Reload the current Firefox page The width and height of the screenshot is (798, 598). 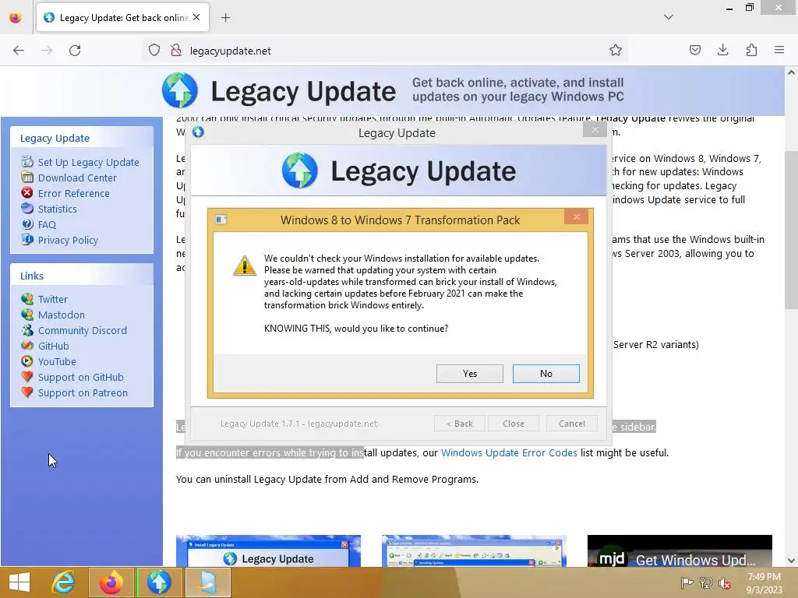[75, 51]
